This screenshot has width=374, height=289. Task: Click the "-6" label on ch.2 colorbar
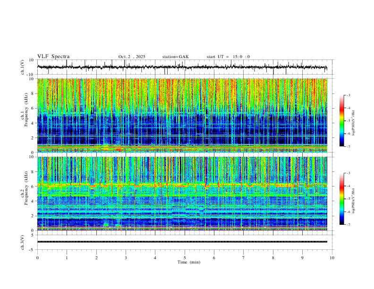[x=348, y=212]
